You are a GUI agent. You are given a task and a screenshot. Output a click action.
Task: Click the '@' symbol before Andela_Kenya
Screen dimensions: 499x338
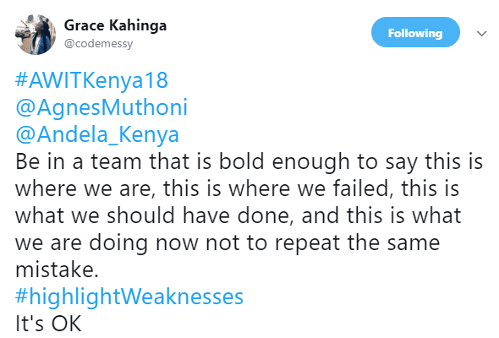click(25, 135)
